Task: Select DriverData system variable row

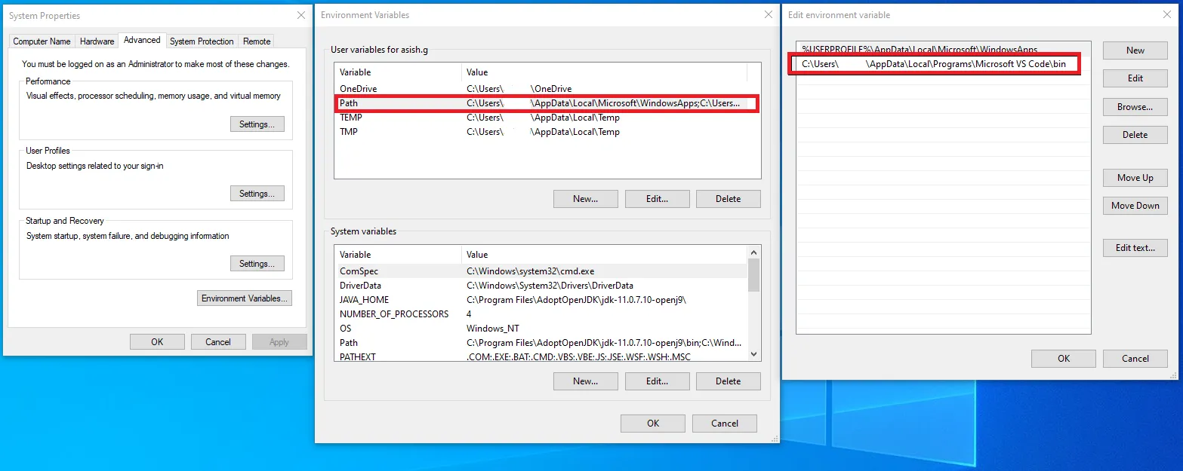Action: tap(541, 286)
